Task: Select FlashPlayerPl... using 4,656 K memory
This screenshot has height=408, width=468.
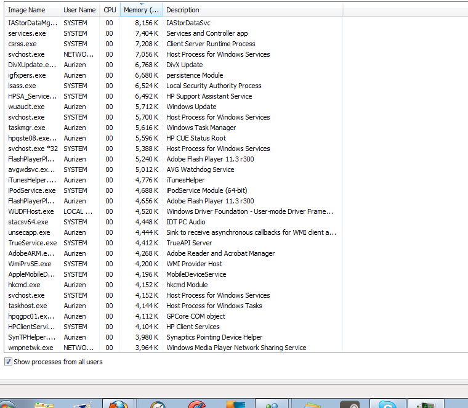Action: [174, 201]
